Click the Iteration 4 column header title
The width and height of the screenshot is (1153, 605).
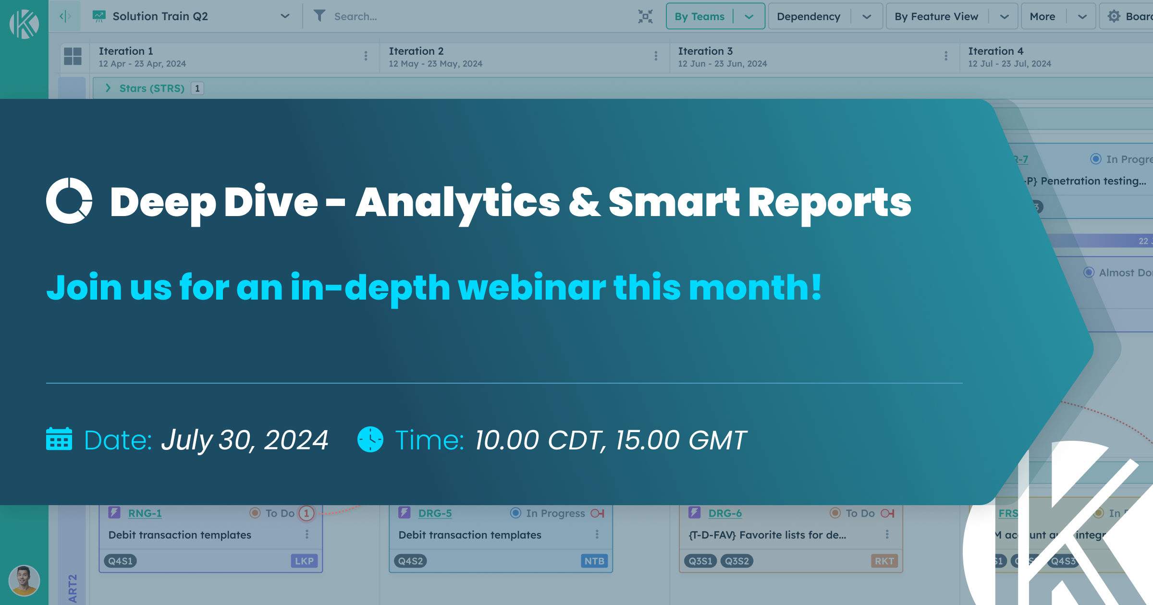pyautogui.click(x=996, y=51)
